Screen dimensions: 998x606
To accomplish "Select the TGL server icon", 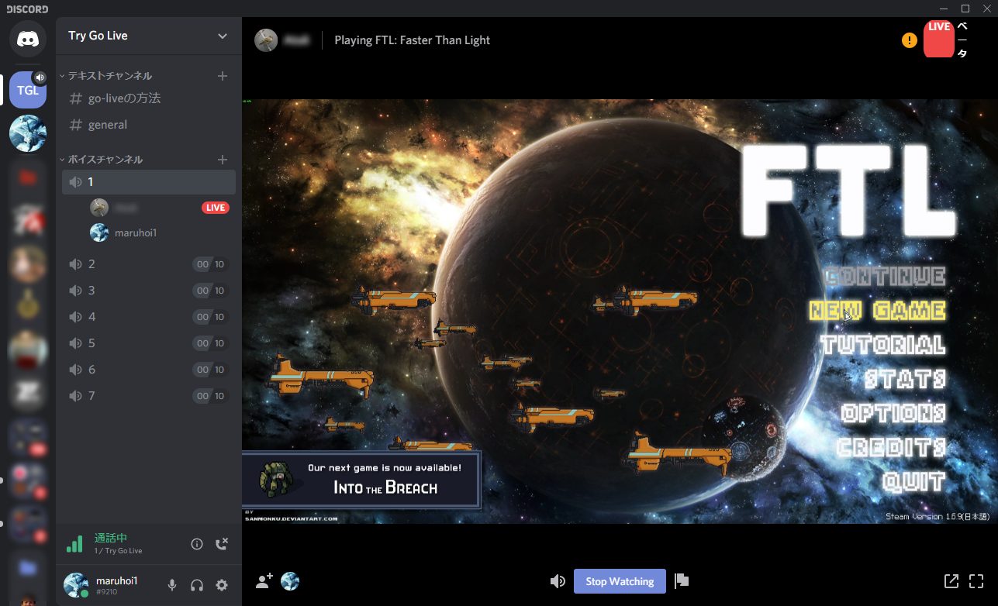I will point(28,90).
